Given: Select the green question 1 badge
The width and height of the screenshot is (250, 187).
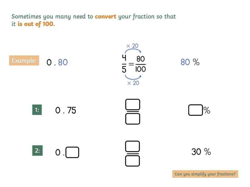Looking at the screenshot, I should [37, 110].
